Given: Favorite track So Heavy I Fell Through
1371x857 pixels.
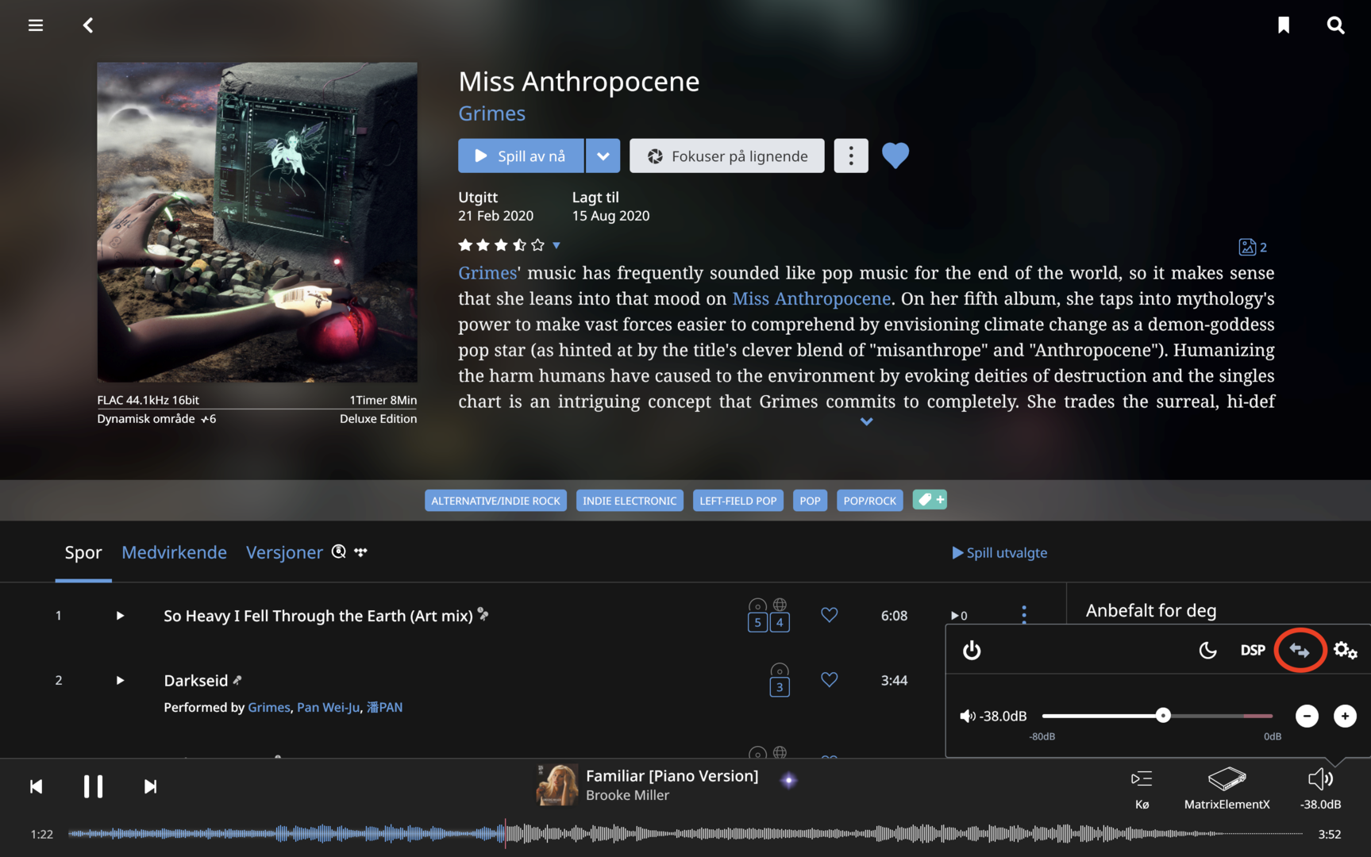Looking at the screenshot, I should [830, 615].
